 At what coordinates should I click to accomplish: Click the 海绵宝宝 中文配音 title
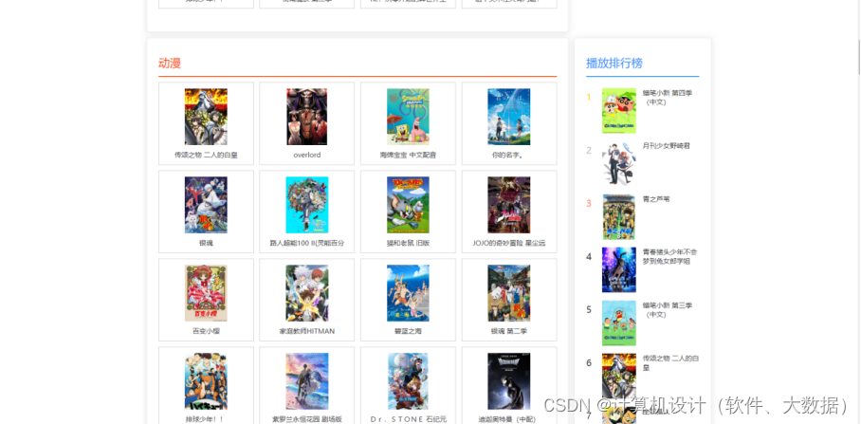coord(408,155)
